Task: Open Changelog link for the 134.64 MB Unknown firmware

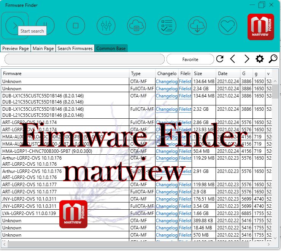Action: [167, 82]
